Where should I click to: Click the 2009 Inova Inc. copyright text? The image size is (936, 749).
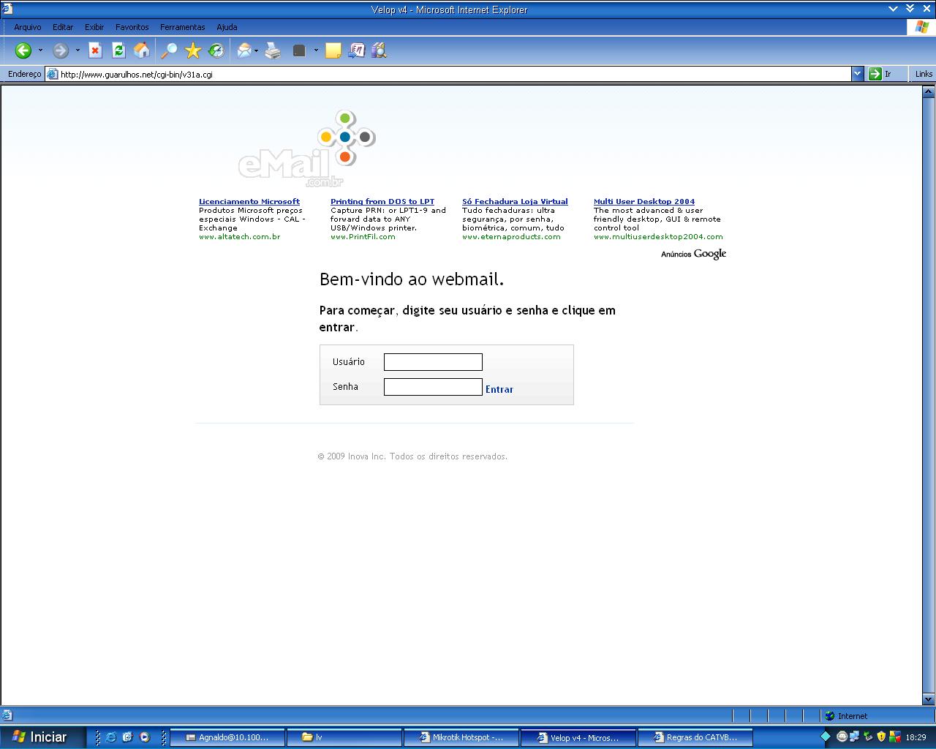click(412, 456)
